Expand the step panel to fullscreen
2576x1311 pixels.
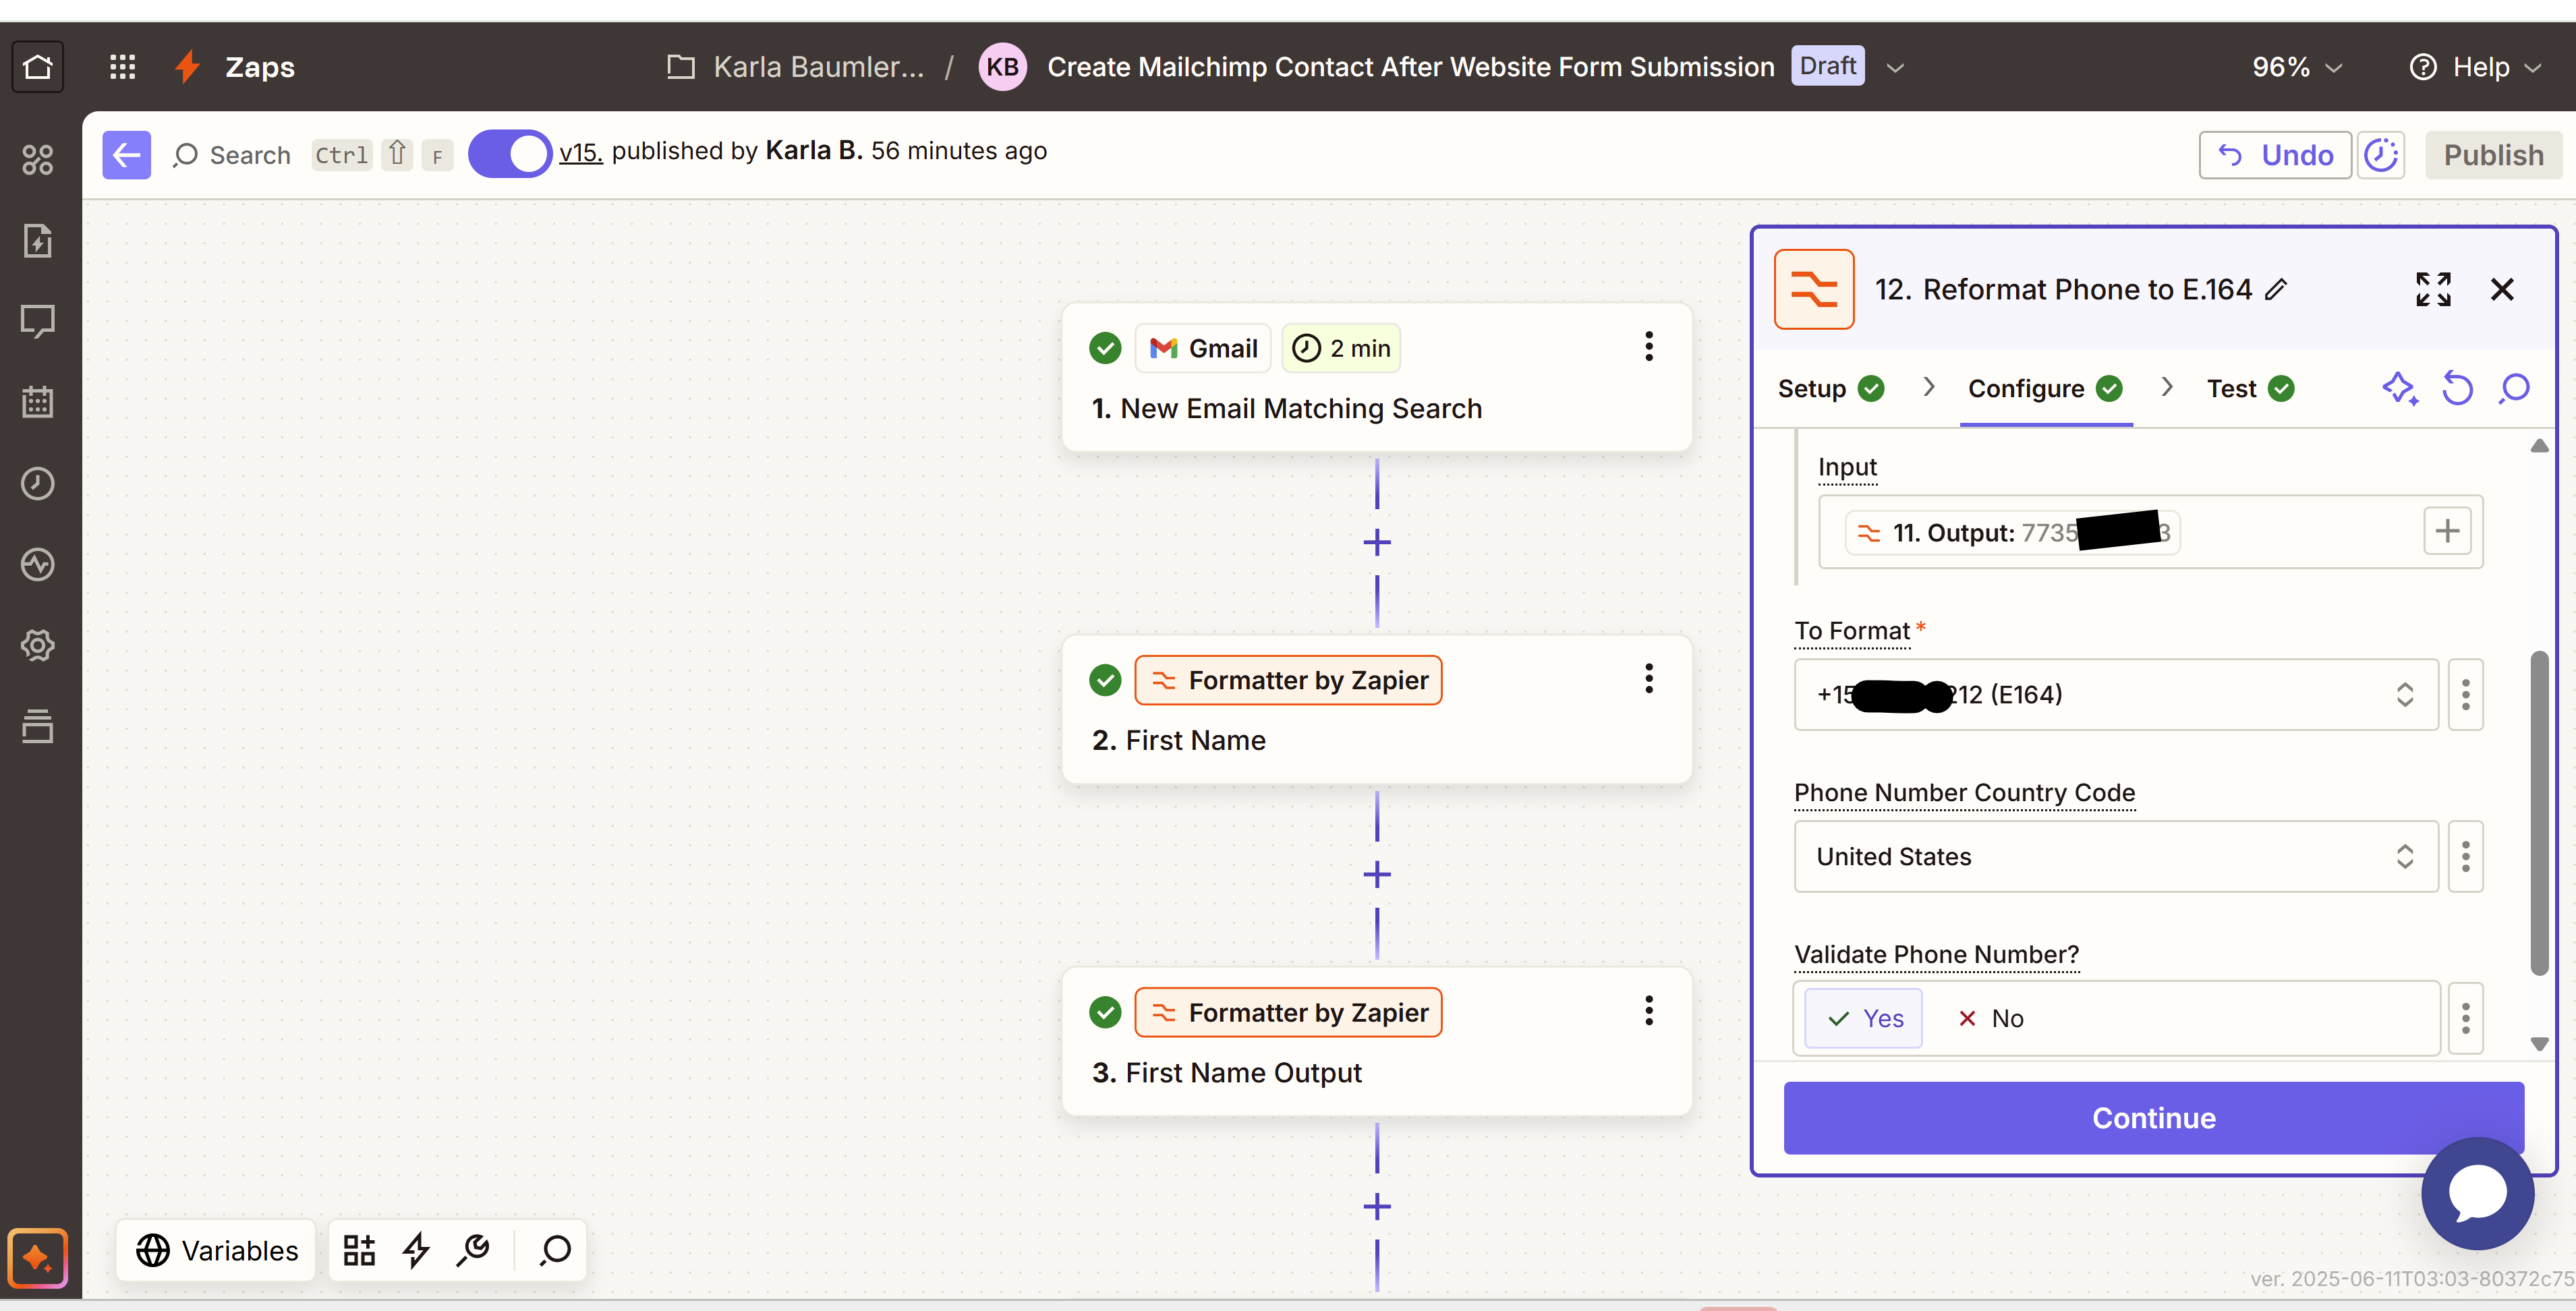point(2433,290)
